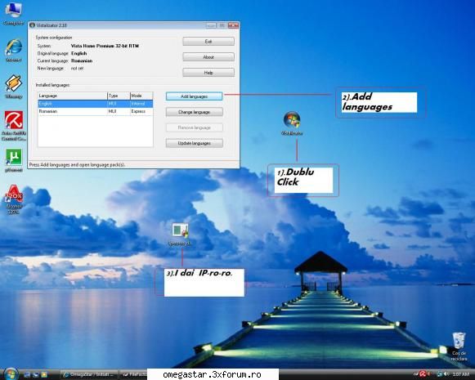The image size is (475, 380).
Task: Click the volume speaker tray icon
Action: pyautogui.click(x=446, y=374)
